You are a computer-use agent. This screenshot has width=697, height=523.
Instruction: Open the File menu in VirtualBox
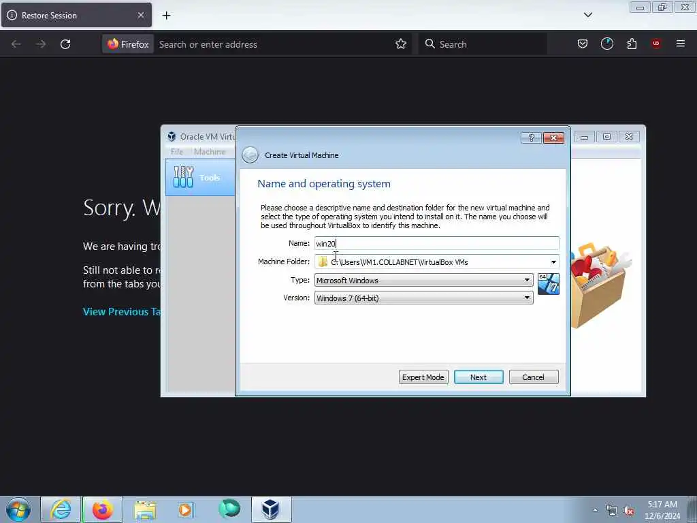[x=176, y=152]
